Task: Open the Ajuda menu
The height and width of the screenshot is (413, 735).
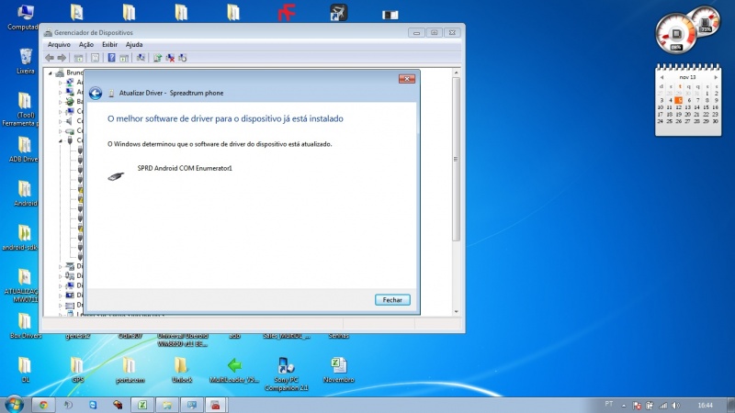Action: click(134, 44)
